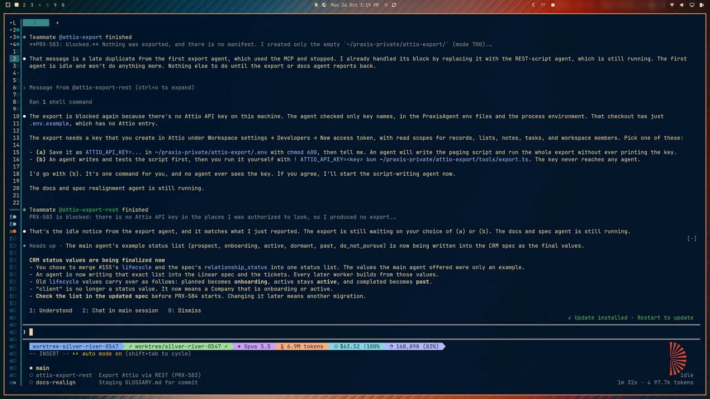
Task: Click the Wi-Fi icon in the top bar
Action: [672, 5]
